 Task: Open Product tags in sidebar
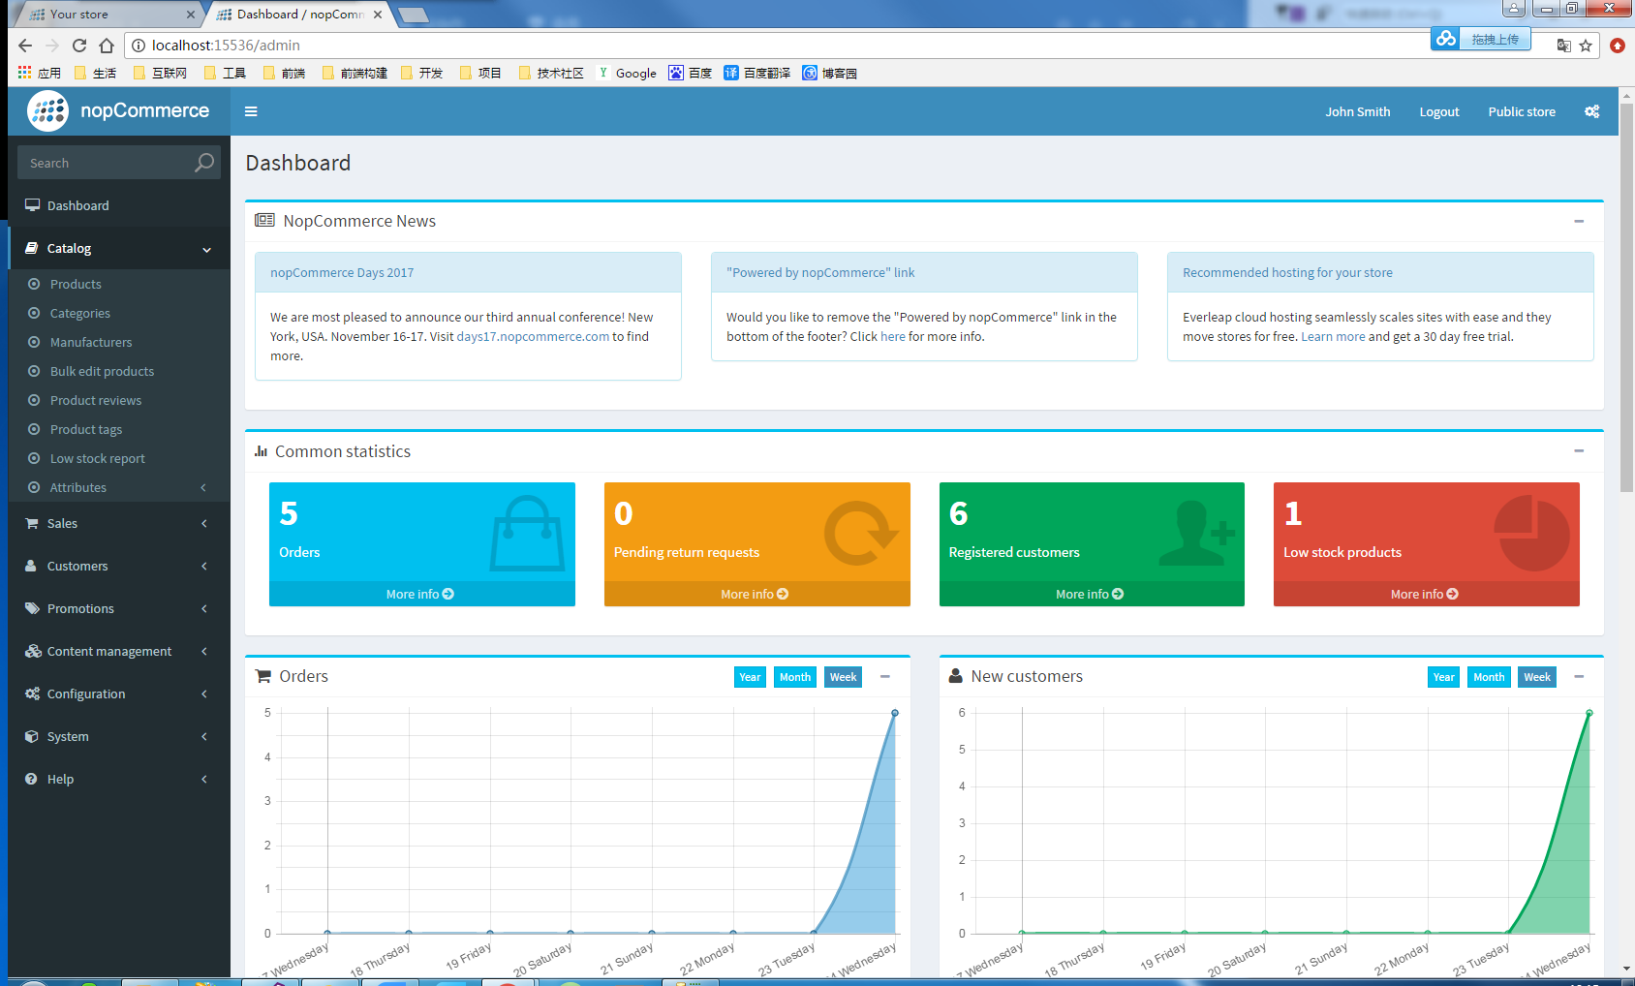pos(86,429)
